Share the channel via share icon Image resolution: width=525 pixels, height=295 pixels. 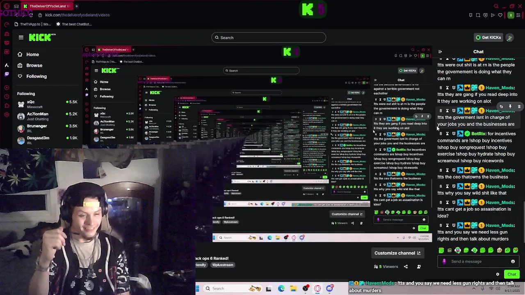(406, 267)
